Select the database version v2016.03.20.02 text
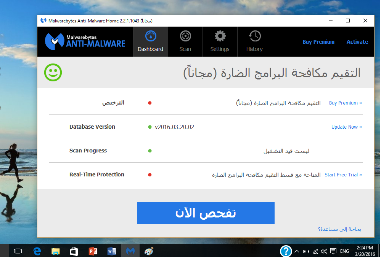 [174, 127]
